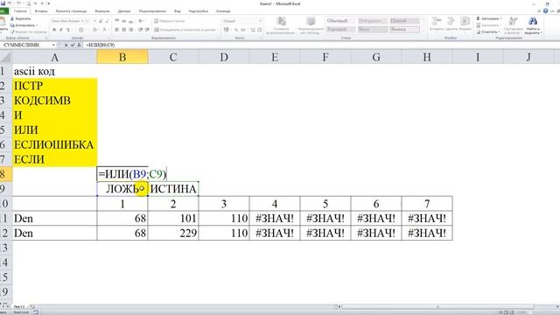
Task: Open the Name Box dropdown arrow
Action: click(53, 45)
